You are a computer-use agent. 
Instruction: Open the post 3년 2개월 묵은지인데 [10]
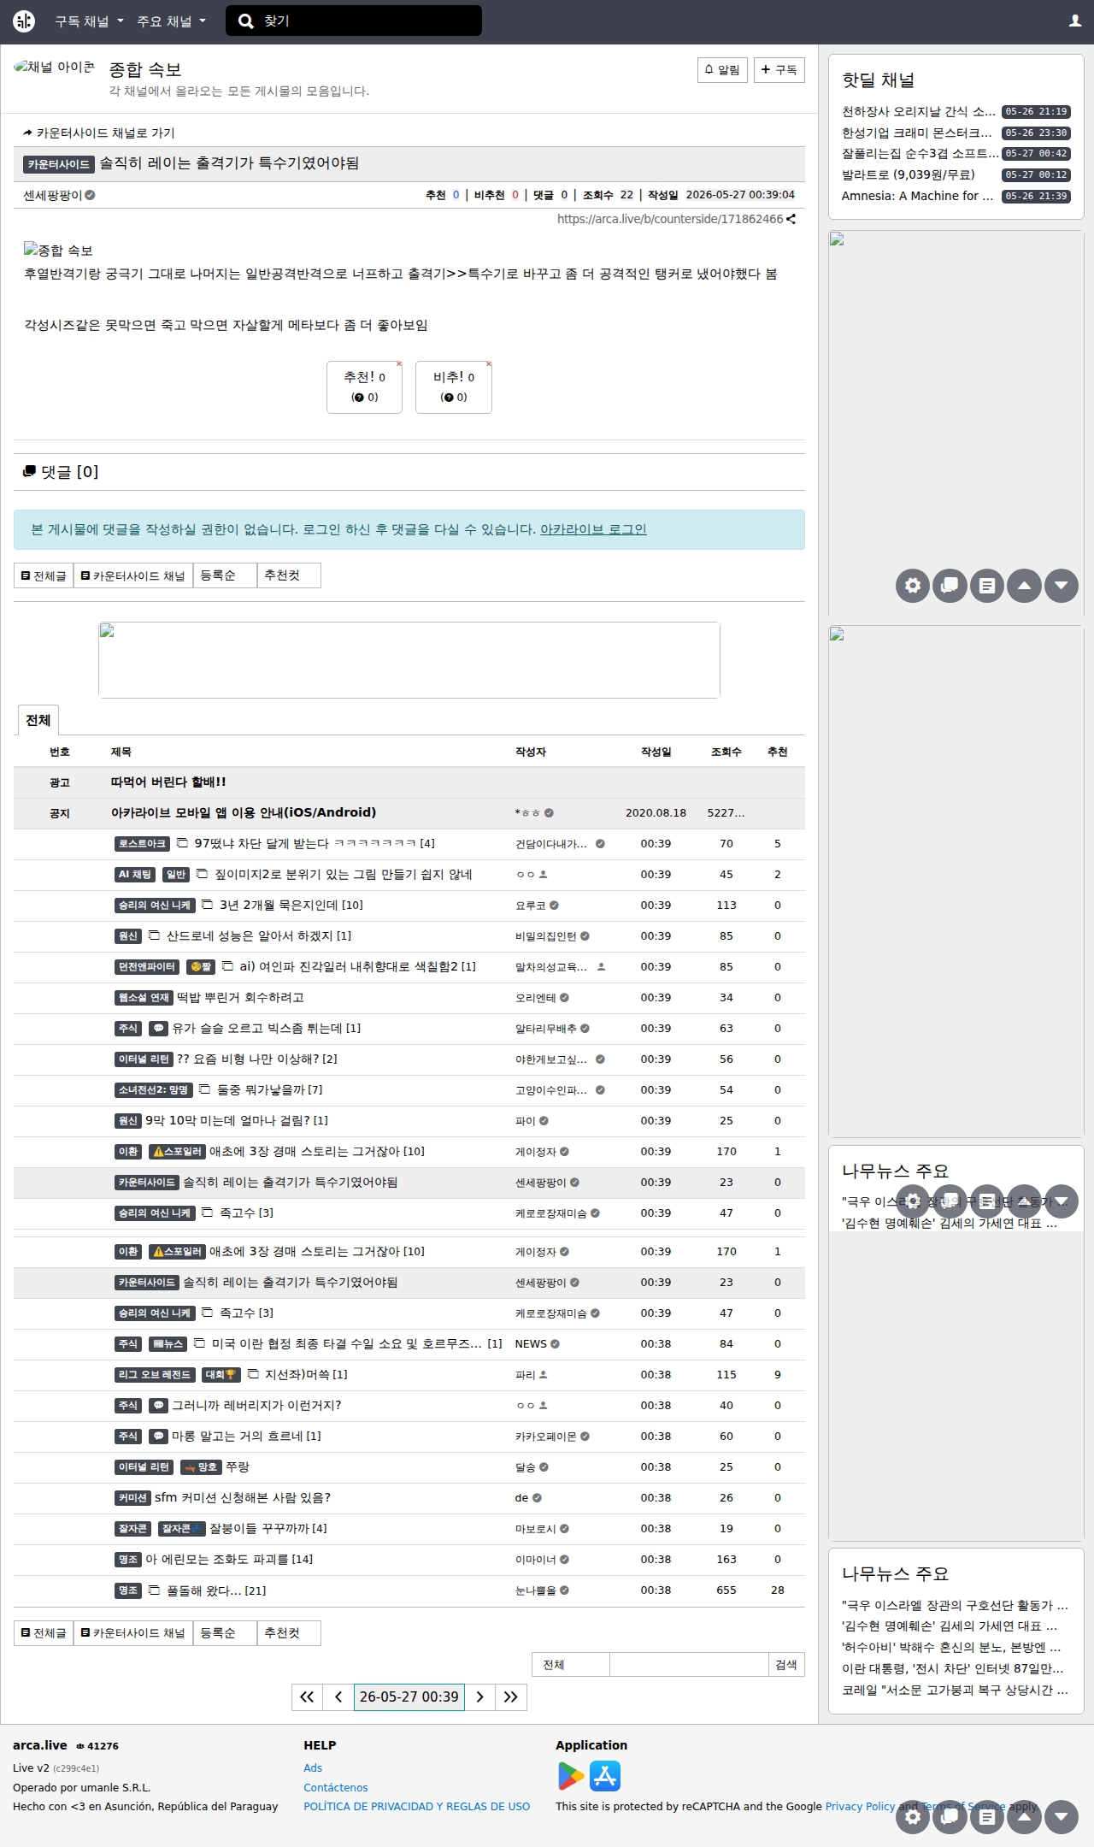[x=291, y=905]
